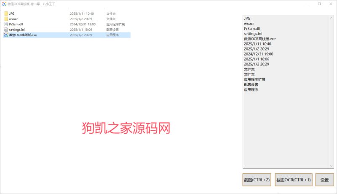337x194 pixels.
Task: Click the JPG line in OCR result box
Action: point(247,19)
